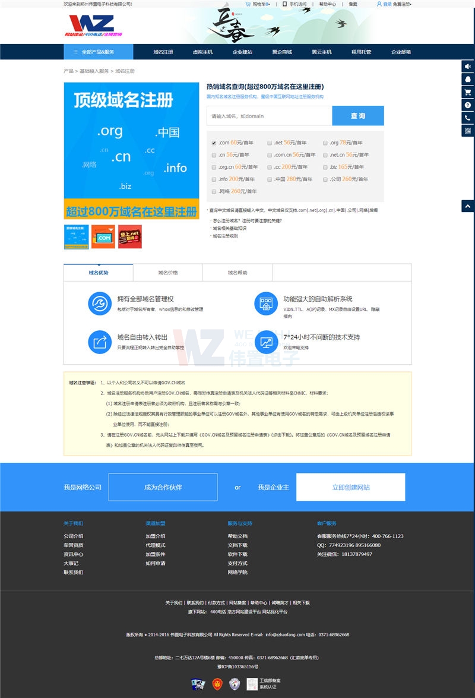Check the .net 56元 domain checkbox
Screen dimensions: 475x698
point(270,143)
